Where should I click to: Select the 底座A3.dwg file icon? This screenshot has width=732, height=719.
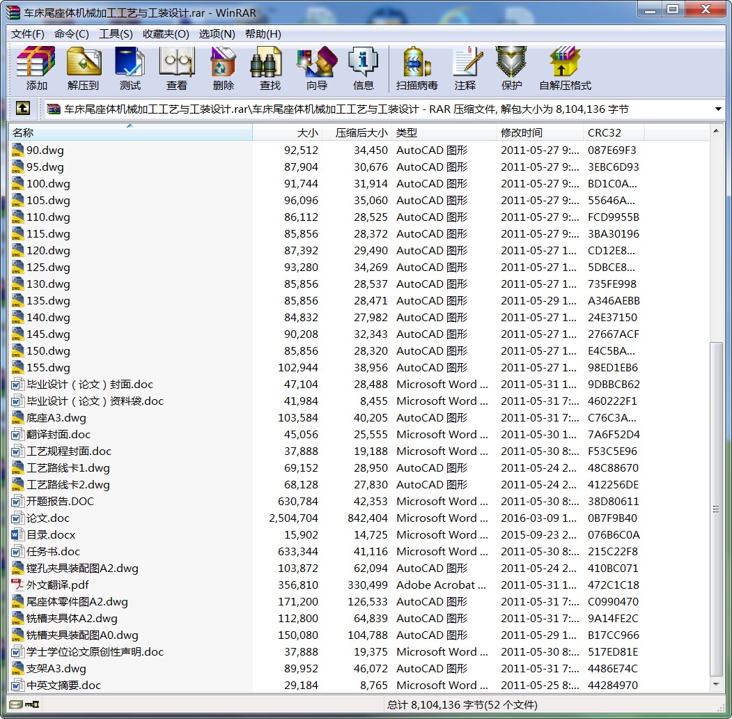pyautogui.click(x=17, y=417)
